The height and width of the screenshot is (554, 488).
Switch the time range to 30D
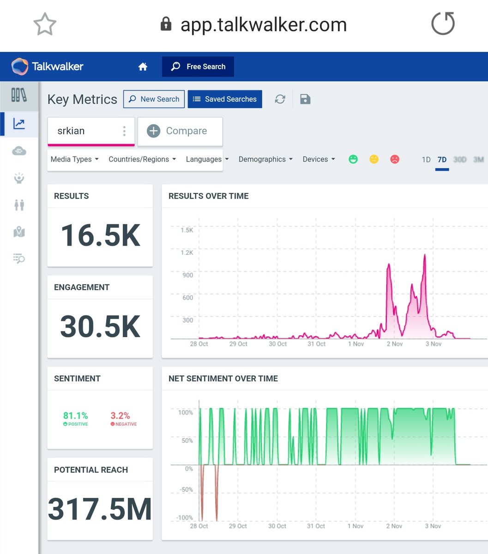460,159
